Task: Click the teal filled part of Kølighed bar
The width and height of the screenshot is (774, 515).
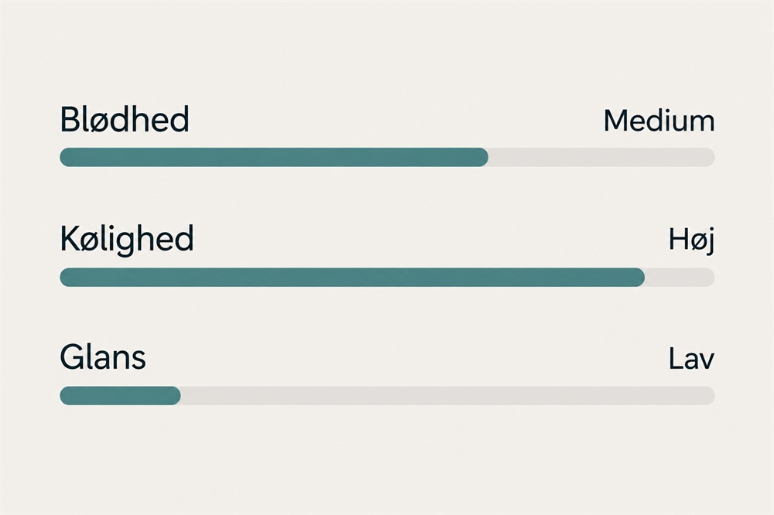Action: [352, 278]
